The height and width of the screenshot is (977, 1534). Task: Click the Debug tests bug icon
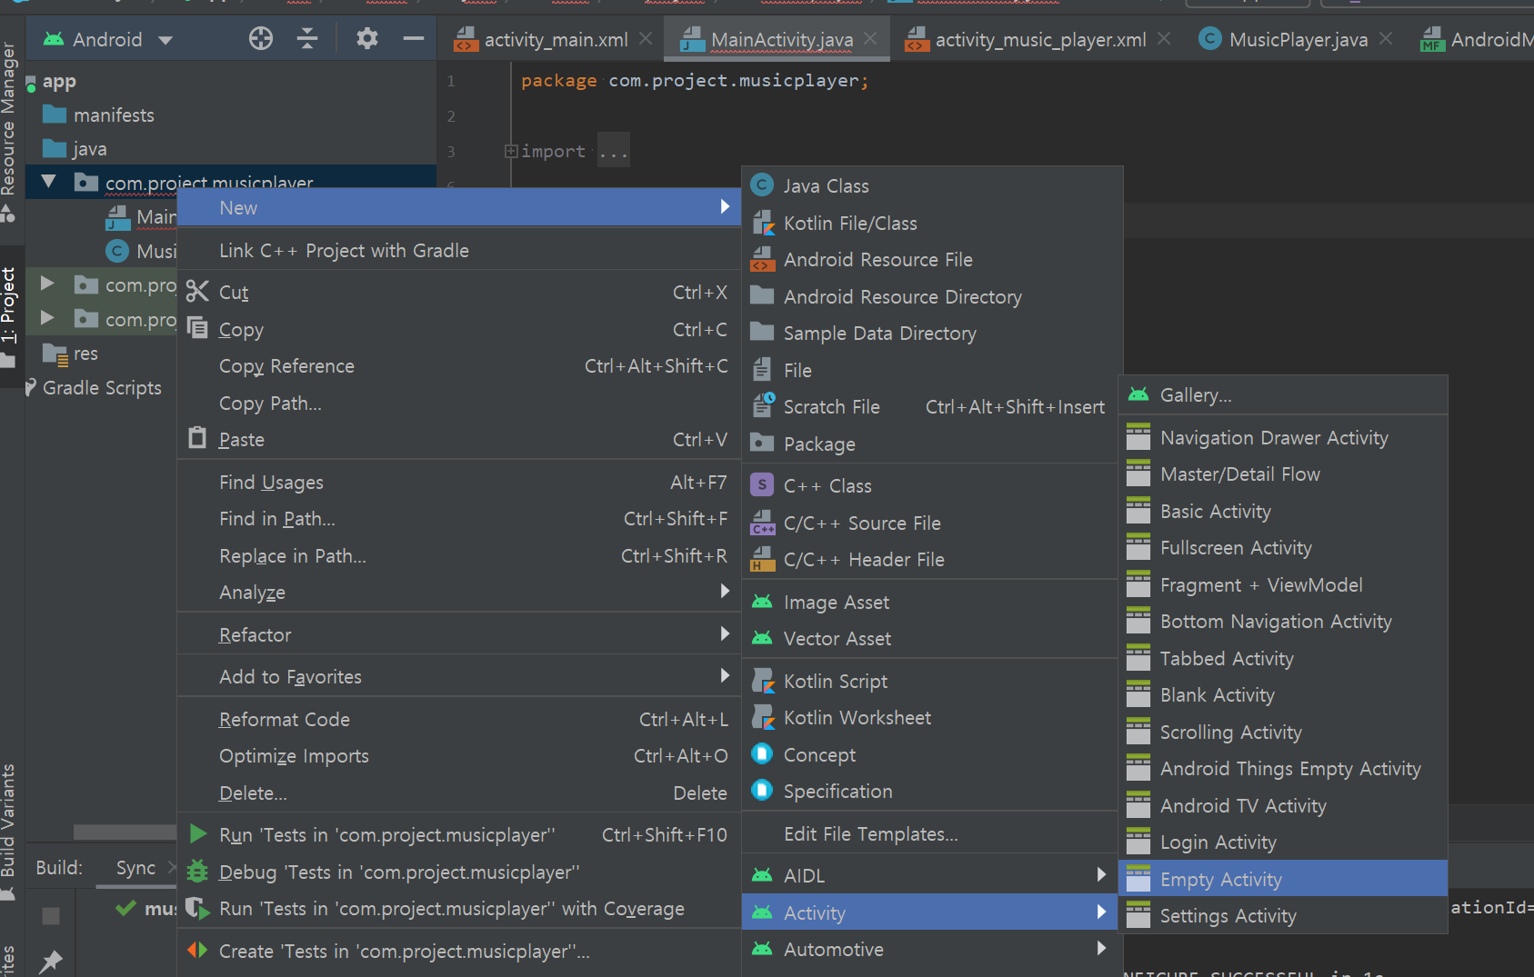coord(197,872)
